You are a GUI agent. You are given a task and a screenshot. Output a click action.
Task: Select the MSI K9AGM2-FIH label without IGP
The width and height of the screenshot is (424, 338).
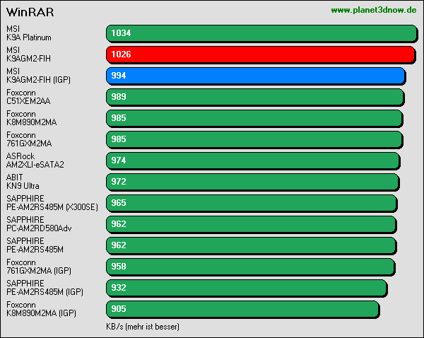(x=28, y=54)
